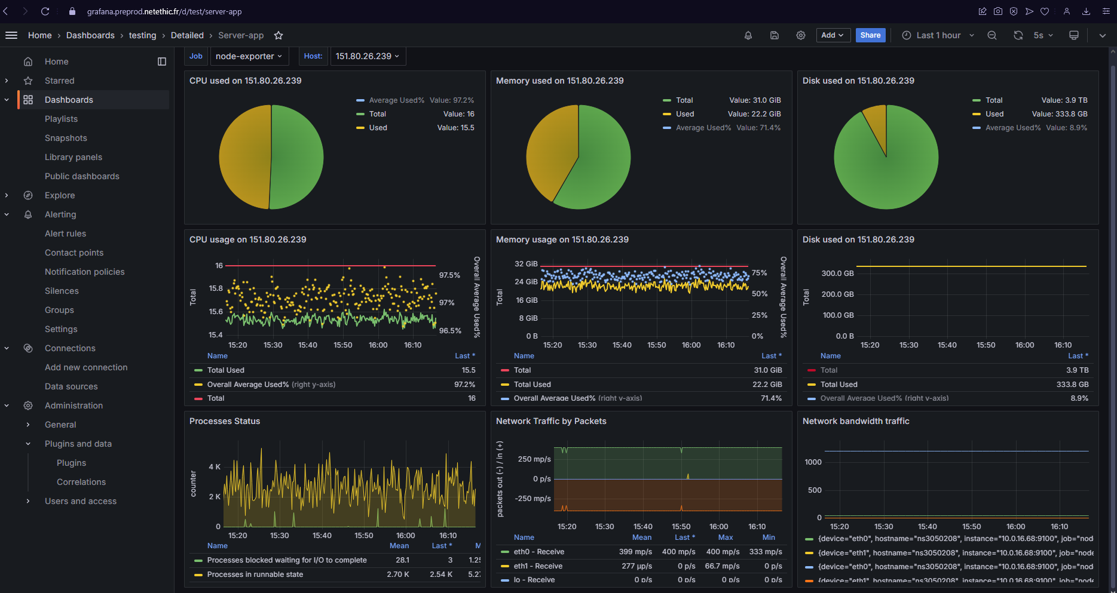Toggle the Total Used series in CPU usage legend

pos(226,370)
